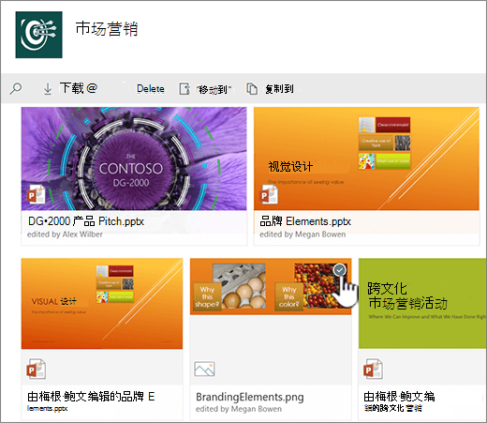Open DG•2000 产品 Pitch.pptx file name
The width and height of the screenshot is (487, 423).
[86, 221]
